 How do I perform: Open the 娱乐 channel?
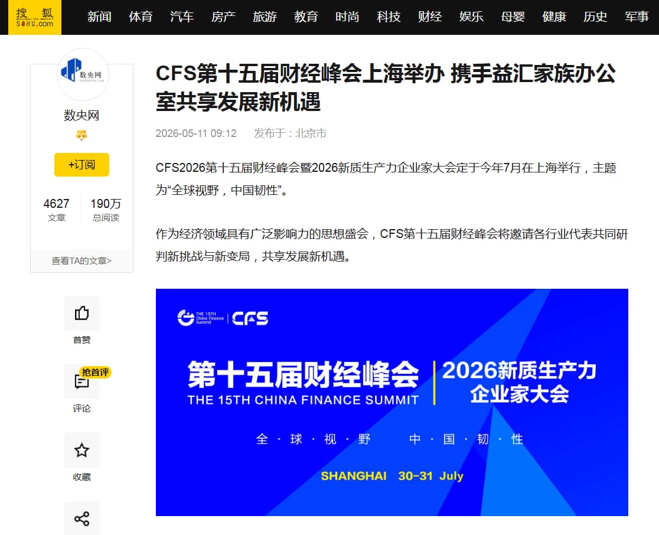[x=471, y=17]
